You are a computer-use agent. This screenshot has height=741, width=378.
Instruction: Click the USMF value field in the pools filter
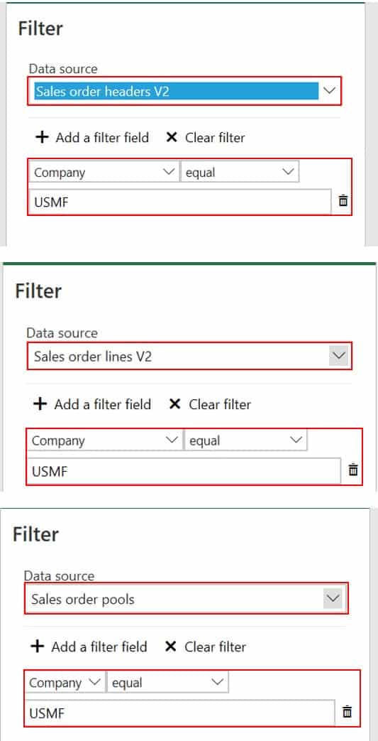click(180, 713)
